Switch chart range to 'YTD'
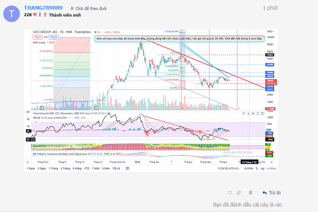 point(87,169)
